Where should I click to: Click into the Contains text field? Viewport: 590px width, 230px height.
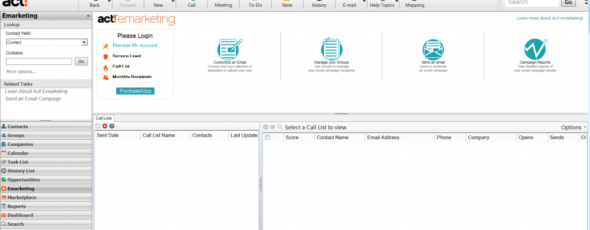(39, 61)
